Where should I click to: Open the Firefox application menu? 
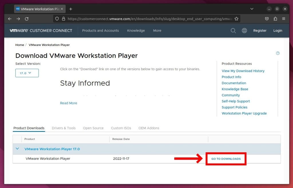(284, 18)
